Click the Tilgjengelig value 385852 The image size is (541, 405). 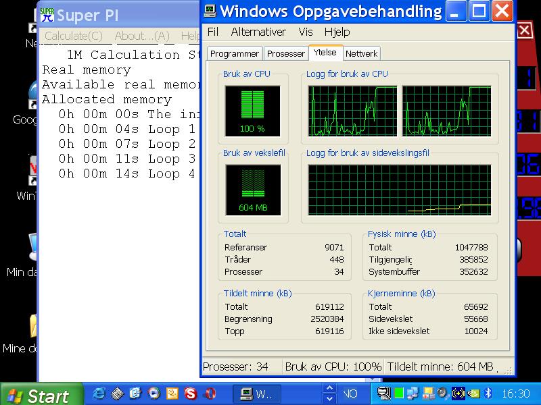473,259
